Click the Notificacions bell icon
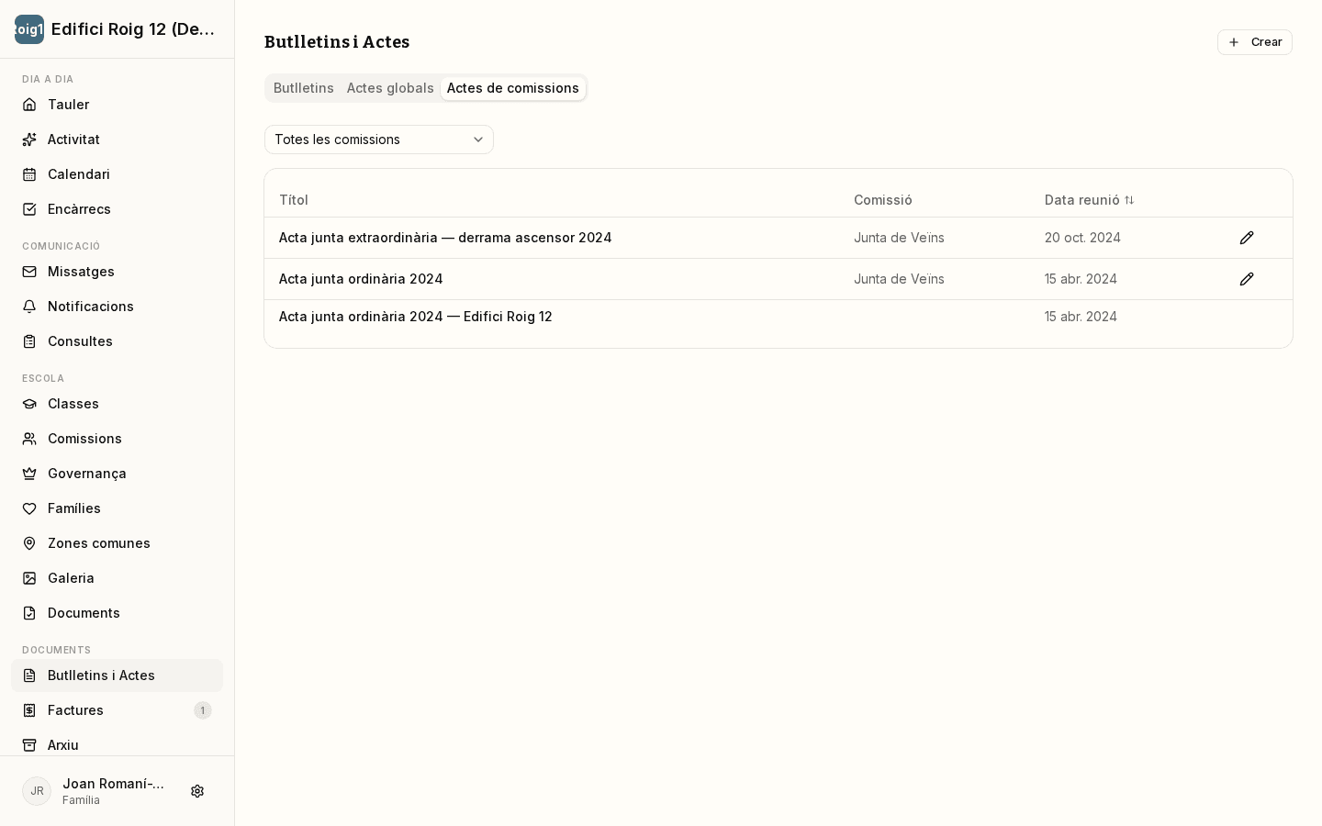 click(x=29, y=307)
